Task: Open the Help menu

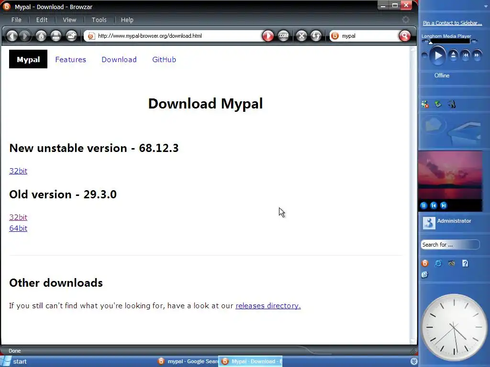Action: click(x=127, y=20)
